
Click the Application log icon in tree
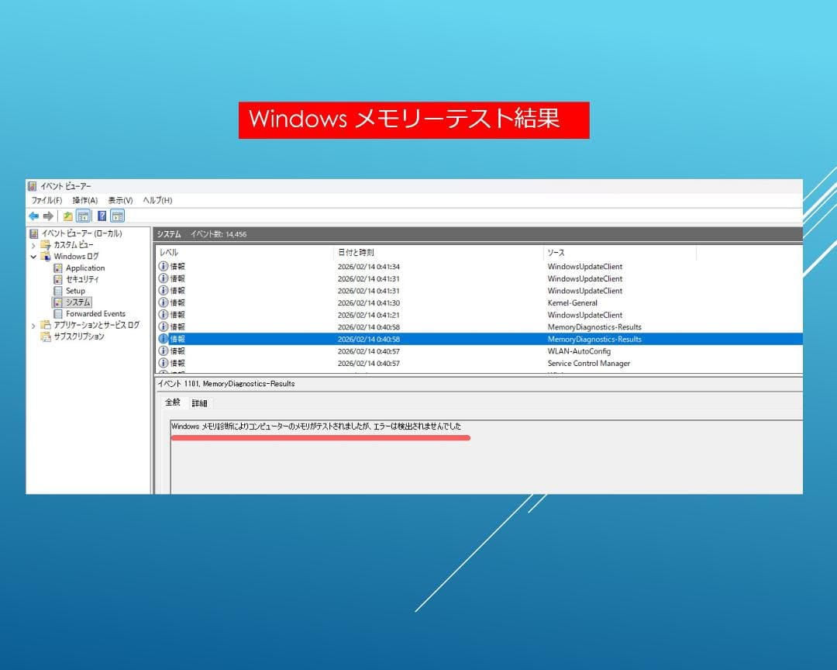[57, 268]
